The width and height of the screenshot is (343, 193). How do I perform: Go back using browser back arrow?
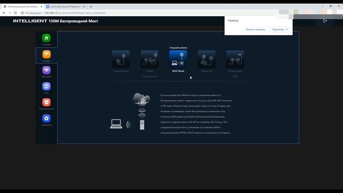click(4, 13)
